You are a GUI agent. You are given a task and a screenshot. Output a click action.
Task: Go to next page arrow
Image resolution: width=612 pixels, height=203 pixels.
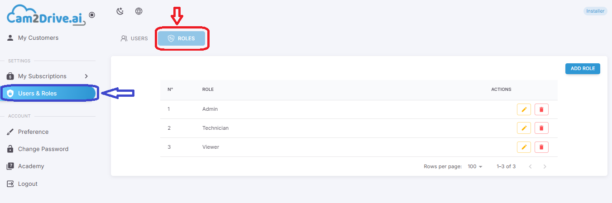545,166
